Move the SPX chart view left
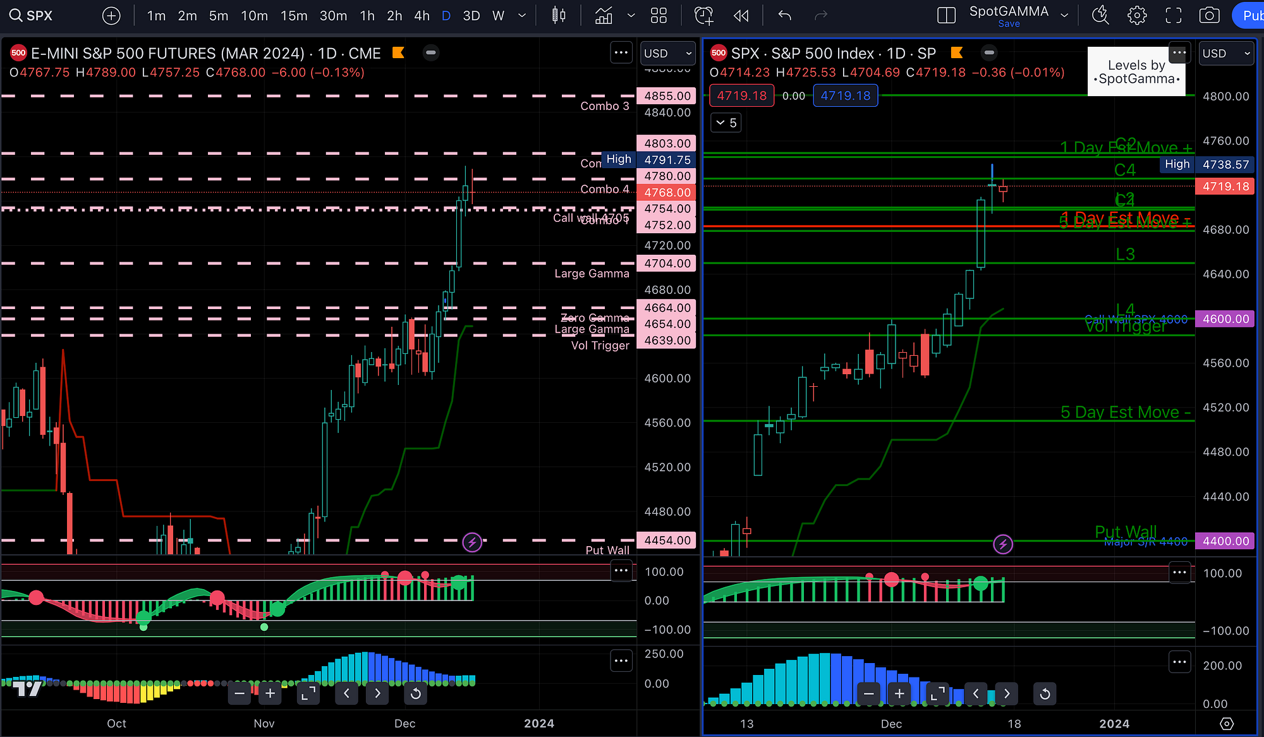 click(x=976, y=693)
